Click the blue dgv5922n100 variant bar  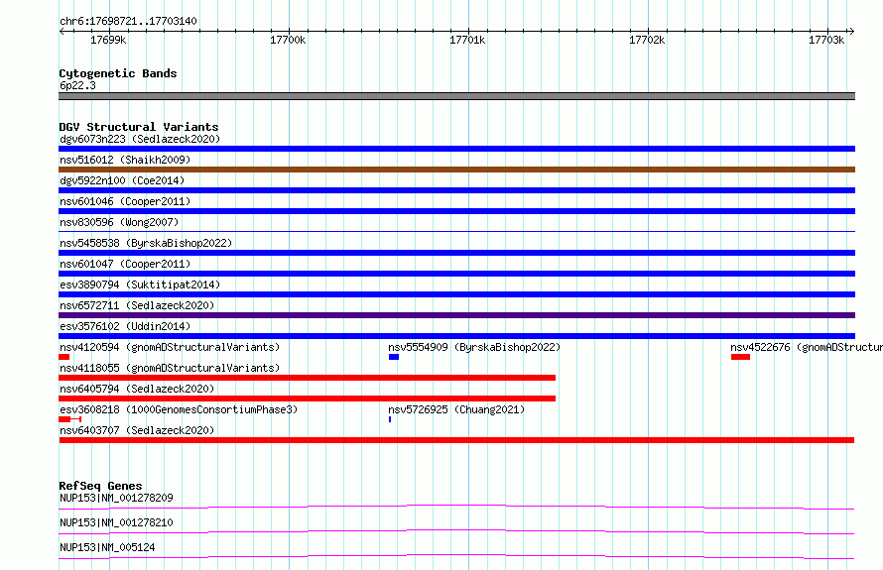456,190
